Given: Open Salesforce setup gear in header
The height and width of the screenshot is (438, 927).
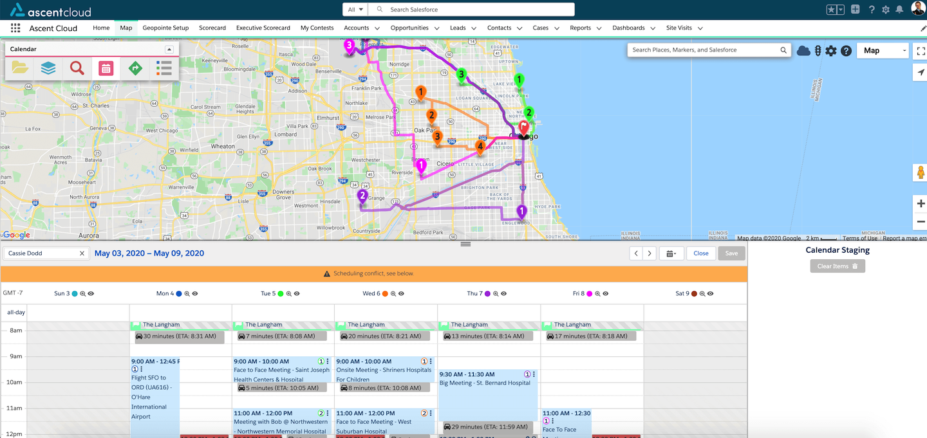Looking at the screenshot, I should (x=886, y=10).
